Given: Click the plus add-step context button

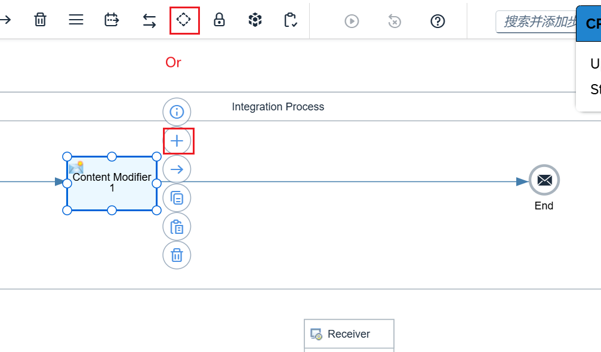Looking at the screenshot, I should (177, 141).
